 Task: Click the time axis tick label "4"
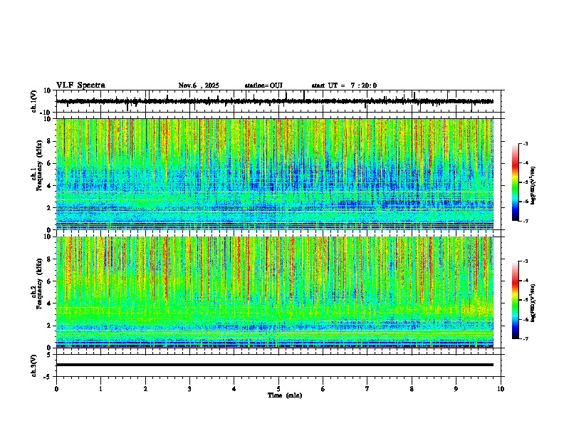234,389
